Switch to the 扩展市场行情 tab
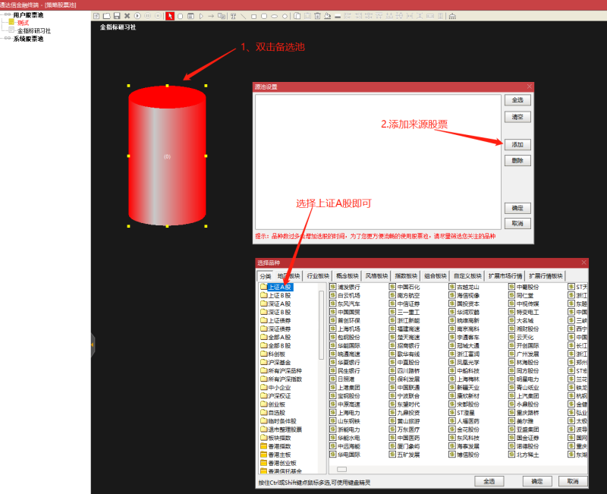Viewport: 607px width, 494px height. coord(505,276)
